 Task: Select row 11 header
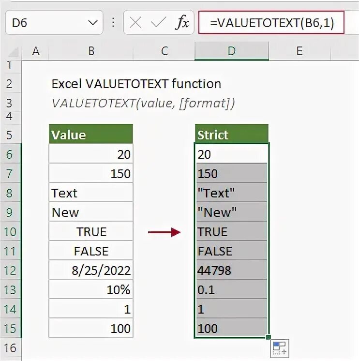click(11, 251)
